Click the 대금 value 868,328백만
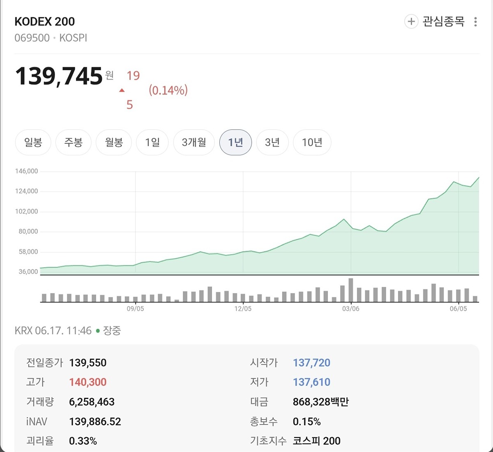 [320, 402]
